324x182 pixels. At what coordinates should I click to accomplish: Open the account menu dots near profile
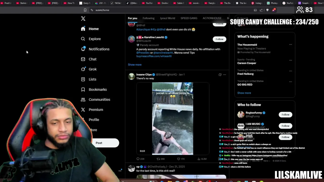(120, 171)
